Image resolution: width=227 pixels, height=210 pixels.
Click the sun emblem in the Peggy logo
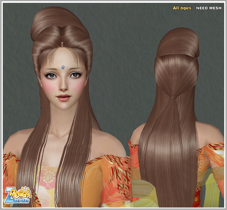click(x=26, y=191)
